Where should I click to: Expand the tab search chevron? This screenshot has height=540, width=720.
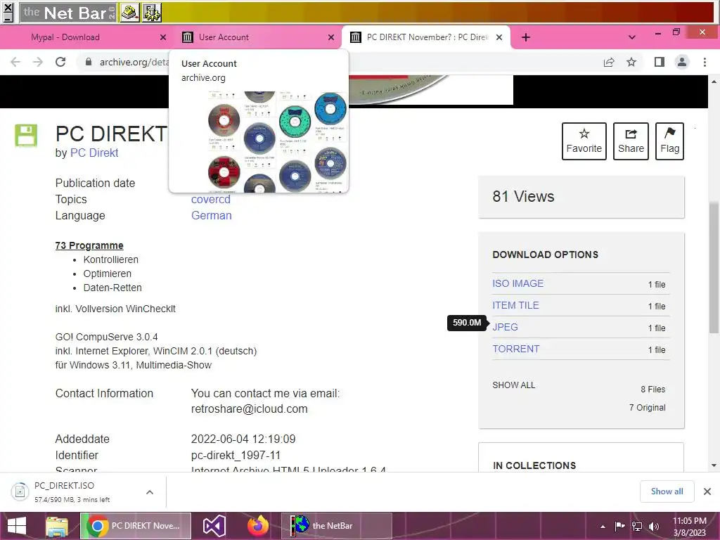pos(632,37)
